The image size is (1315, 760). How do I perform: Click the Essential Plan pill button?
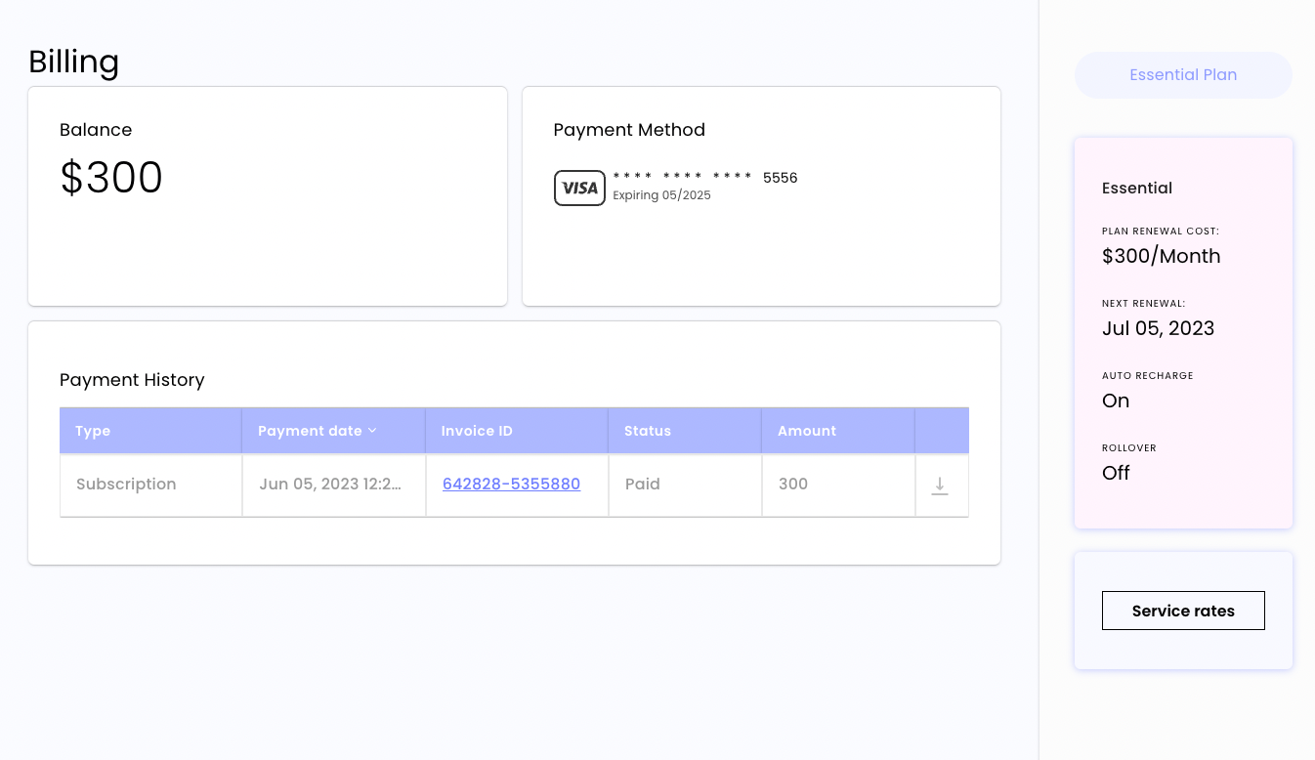point(1183,75)
